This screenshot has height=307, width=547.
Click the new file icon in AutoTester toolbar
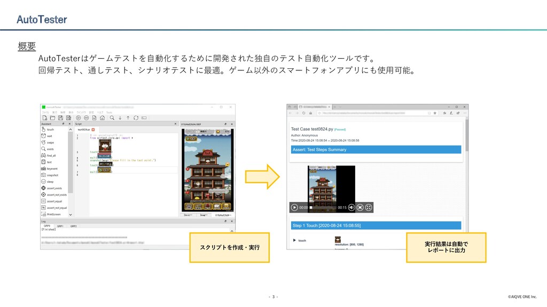[45, 118]
